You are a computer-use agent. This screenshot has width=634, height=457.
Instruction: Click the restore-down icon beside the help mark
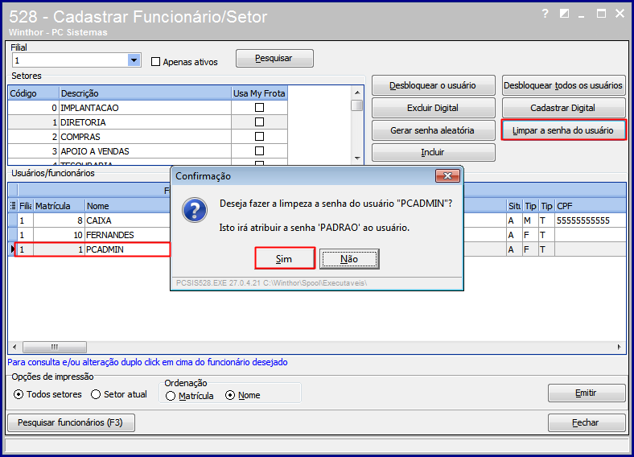565,14
